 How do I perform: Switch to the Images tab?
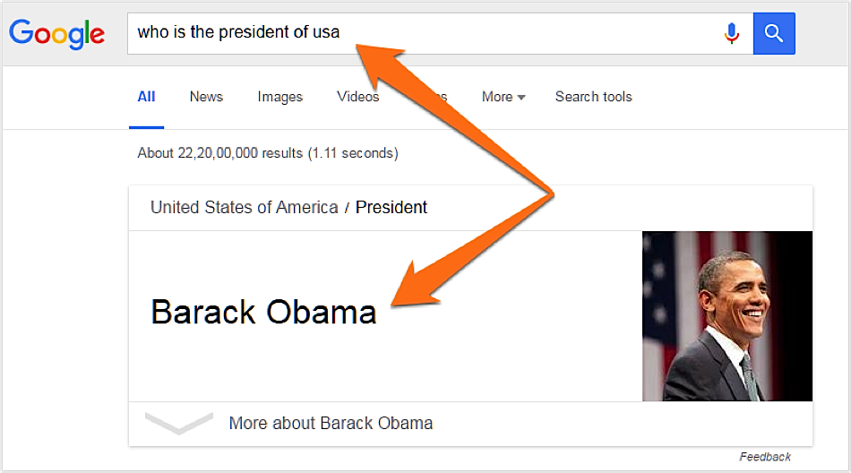(x=280, y=97)
